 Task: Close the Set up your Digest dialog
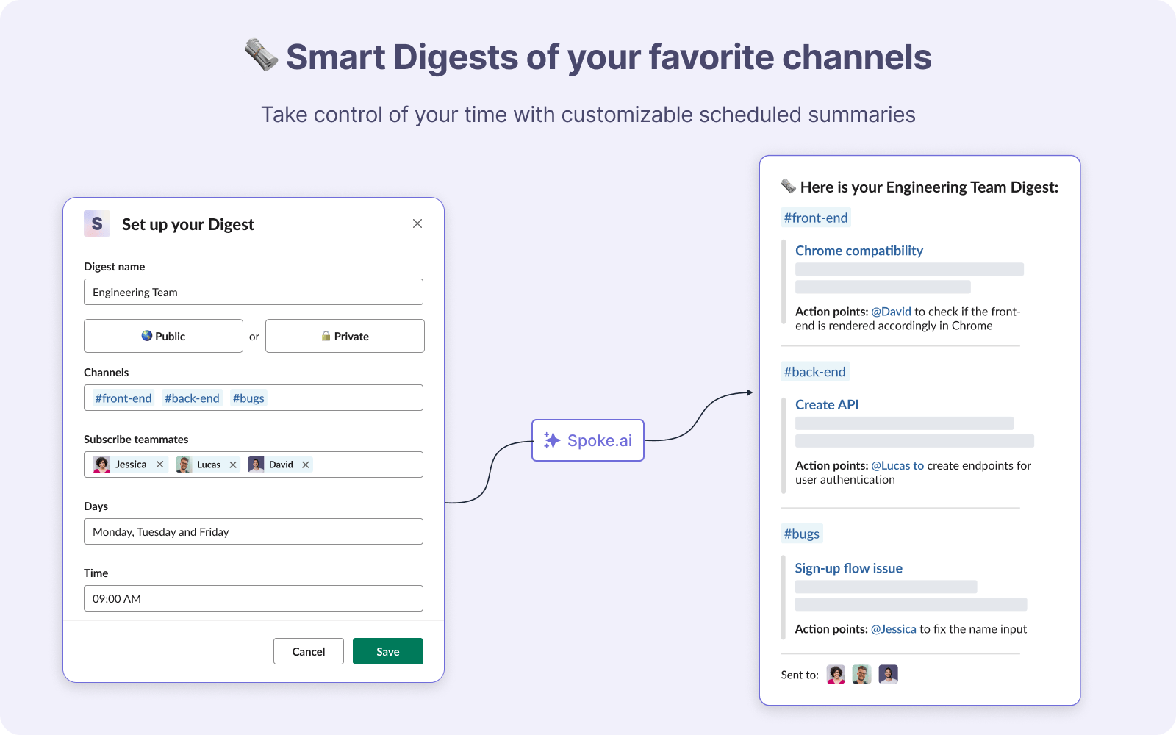(417, 223)
